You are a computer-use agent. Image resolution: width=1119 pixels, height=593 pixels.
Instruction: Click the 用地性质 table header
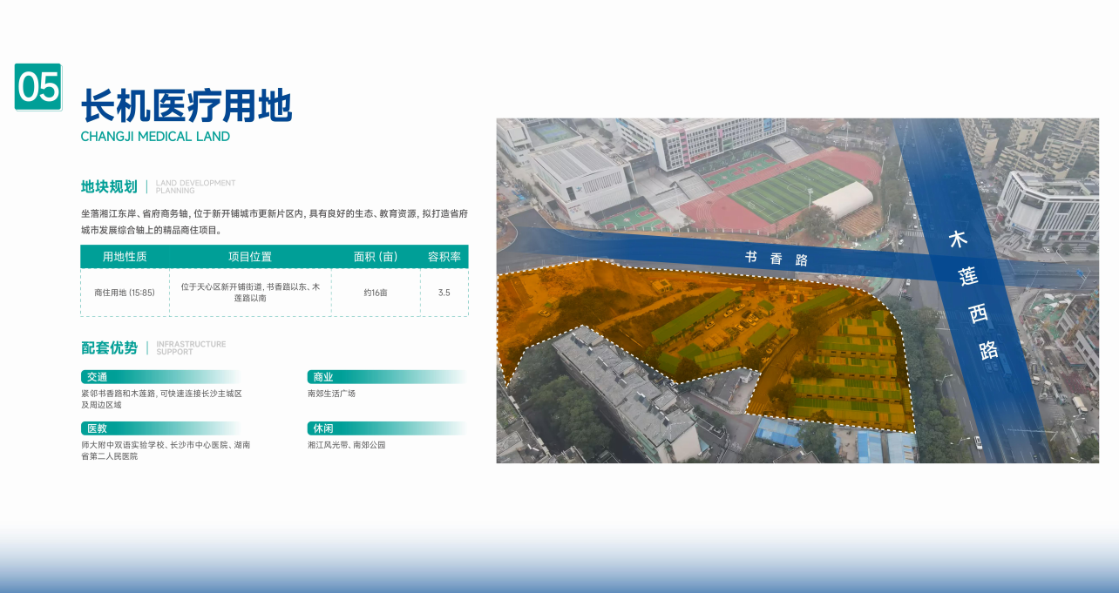coord(125,257)
